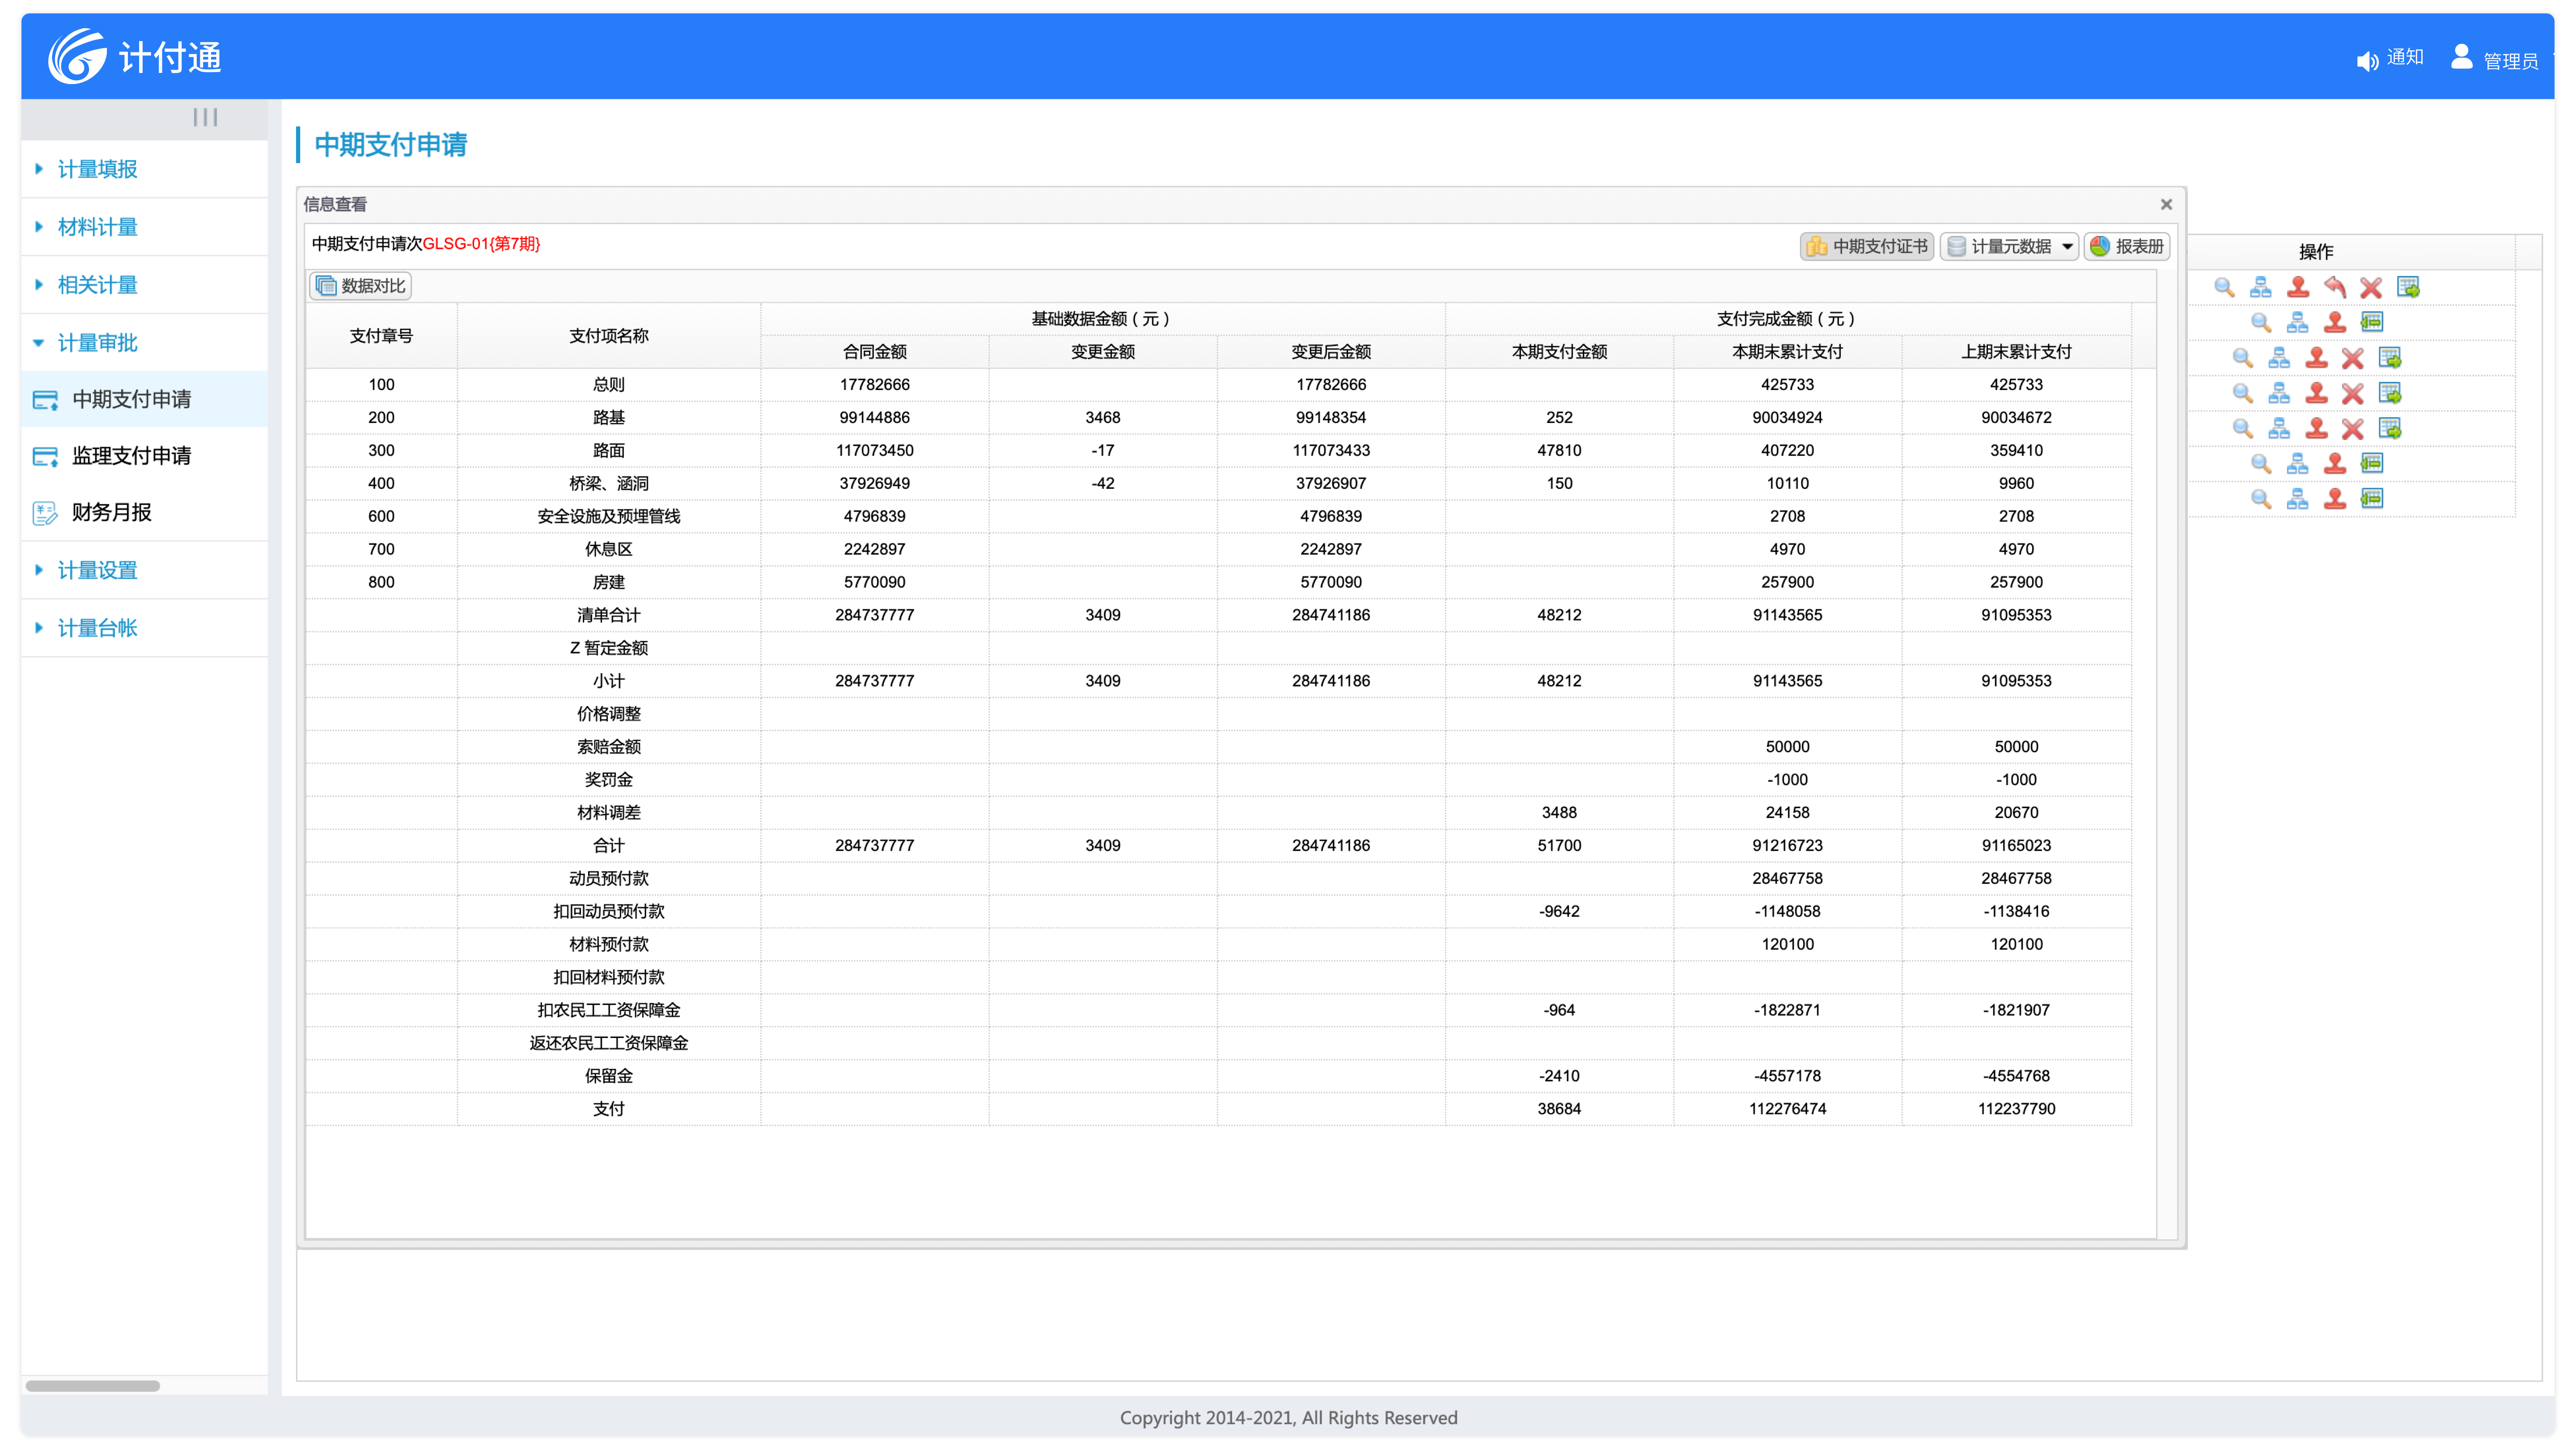Expand 计量填报 menu section
2576x1449 pixels.
97,169
